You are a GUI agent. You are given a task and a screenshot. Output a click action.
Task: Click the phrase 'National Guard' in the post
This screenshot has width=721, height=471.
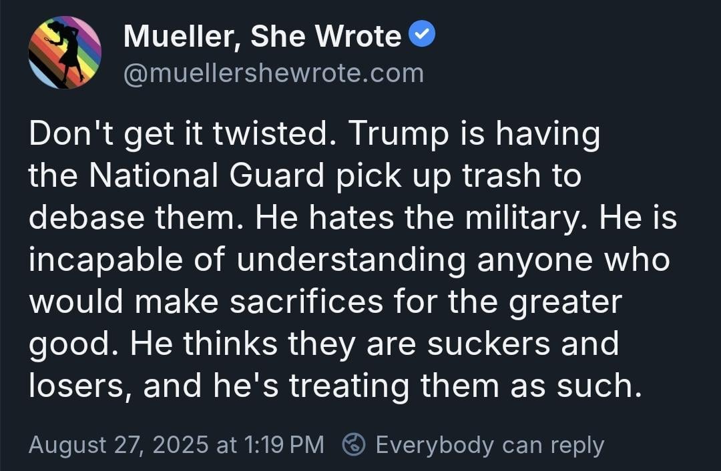pyautogui.click(x=207, y=175)
